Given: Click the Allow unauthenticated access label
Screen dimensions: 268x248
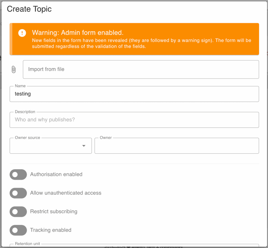Looking at the screenshot, I should click(66, 193).
